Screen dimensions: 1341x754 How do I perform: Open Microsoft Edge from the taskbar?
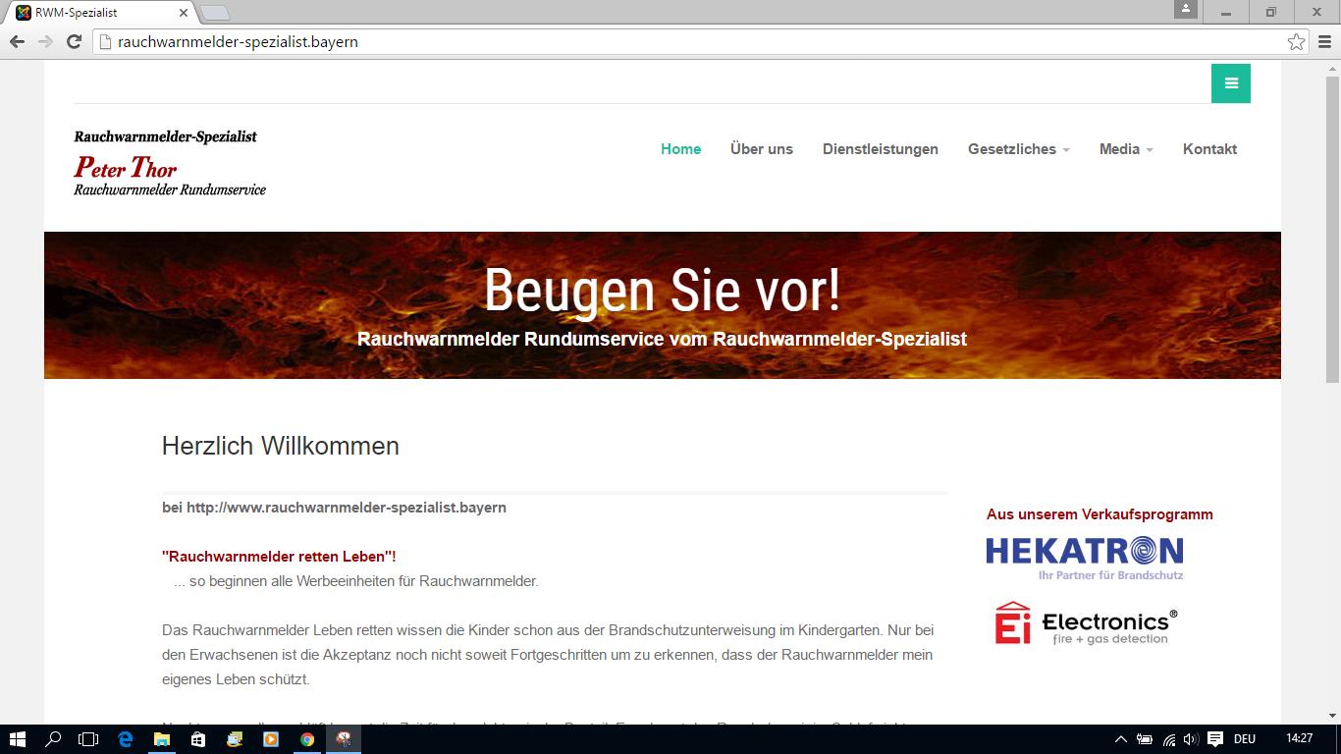tap(126, 739)
